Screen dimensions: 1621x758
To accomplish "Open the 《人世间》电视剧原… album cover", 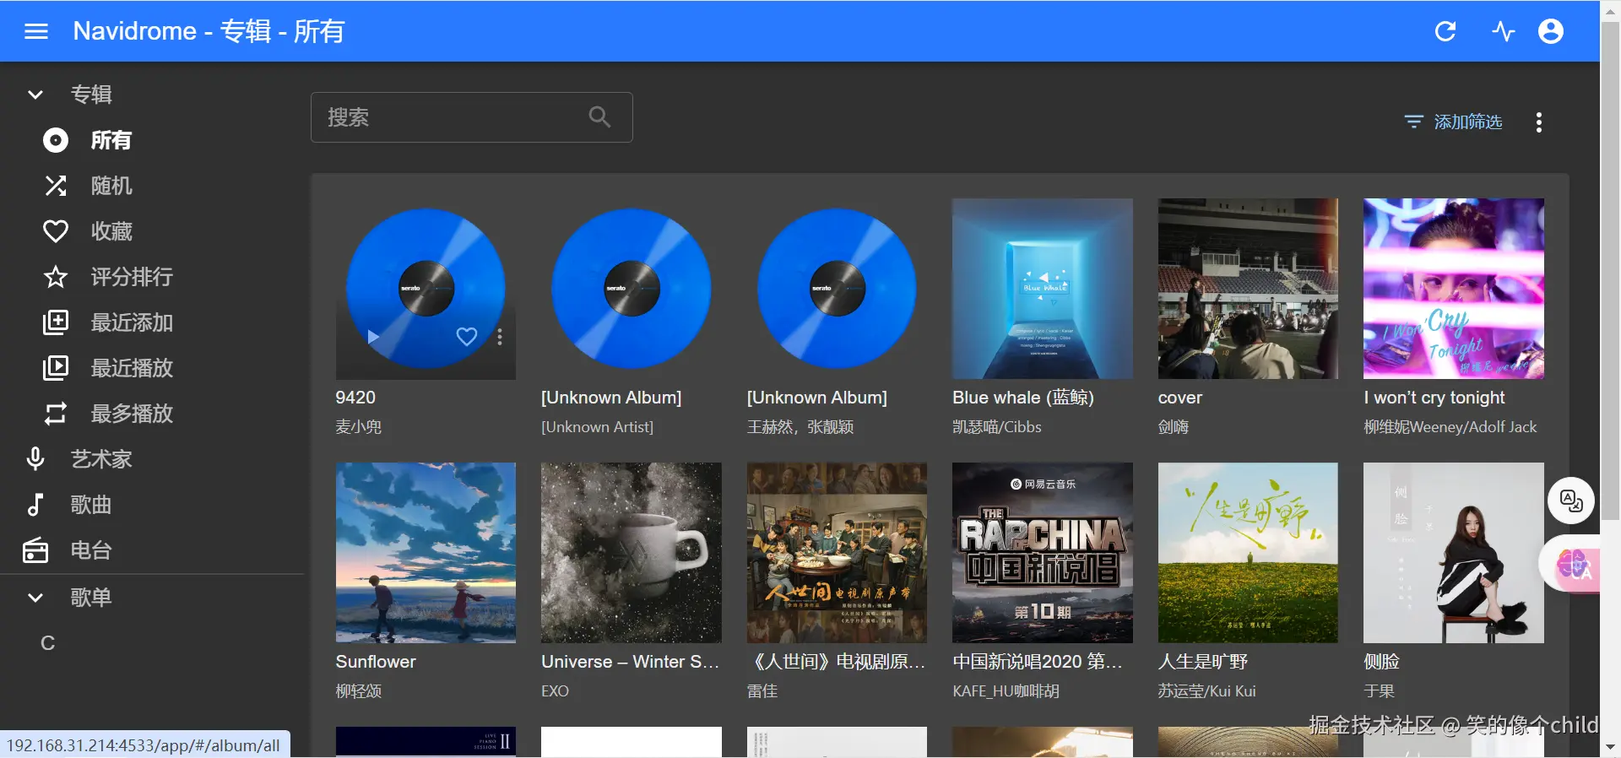I will [x=837, y=553].
